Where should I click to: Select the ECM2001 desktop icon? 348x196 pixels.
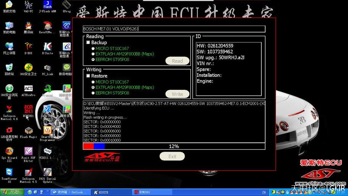28,111
